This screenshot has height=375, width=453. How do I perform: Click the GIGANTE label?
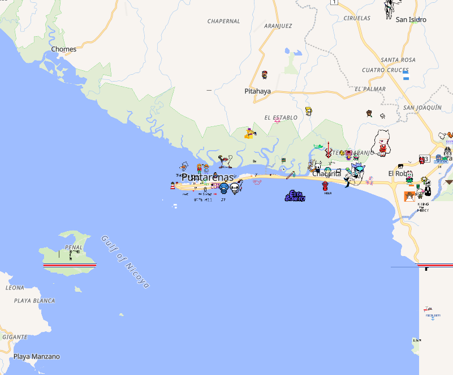[x=15, y=337]
